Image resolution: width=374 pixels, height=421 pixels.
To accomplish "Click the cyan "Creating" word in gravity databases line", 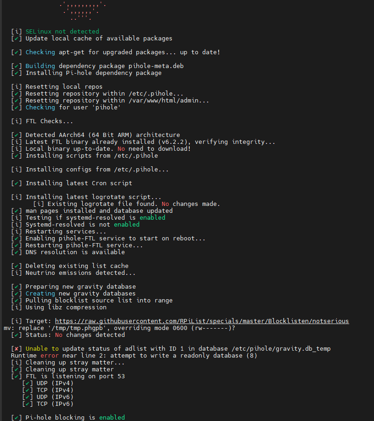I will 40,294.
